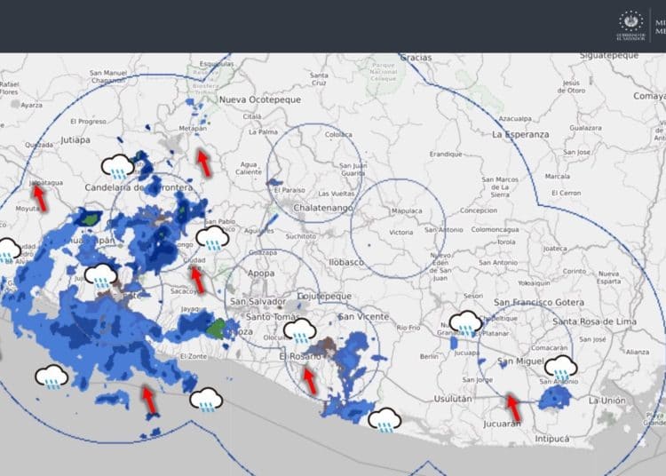666x476 pixels.
Task: Click the Comacarán label
Action: [549, 348]
